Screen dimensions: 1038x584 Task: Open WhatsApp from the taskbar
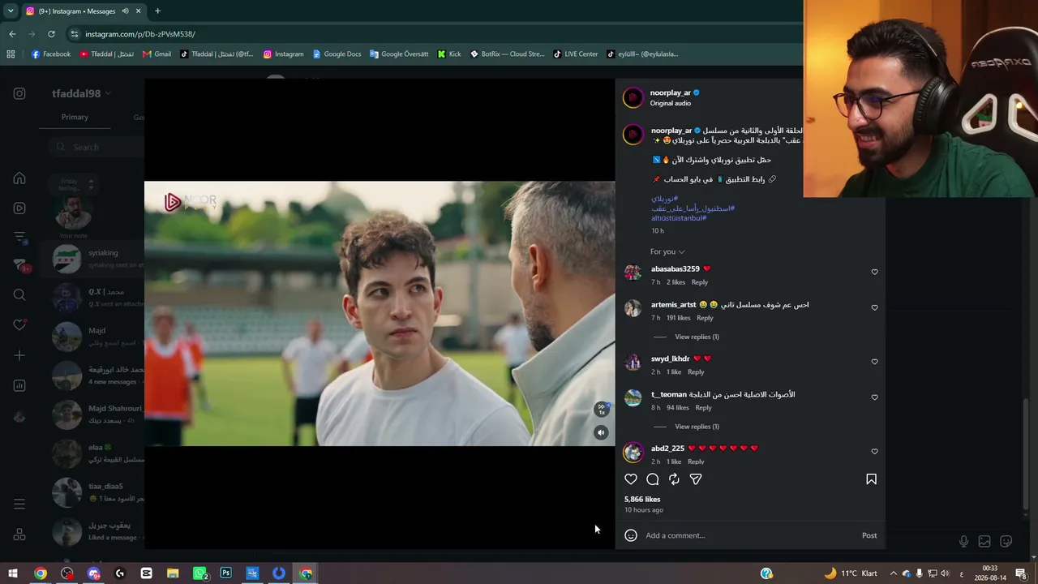199,573
